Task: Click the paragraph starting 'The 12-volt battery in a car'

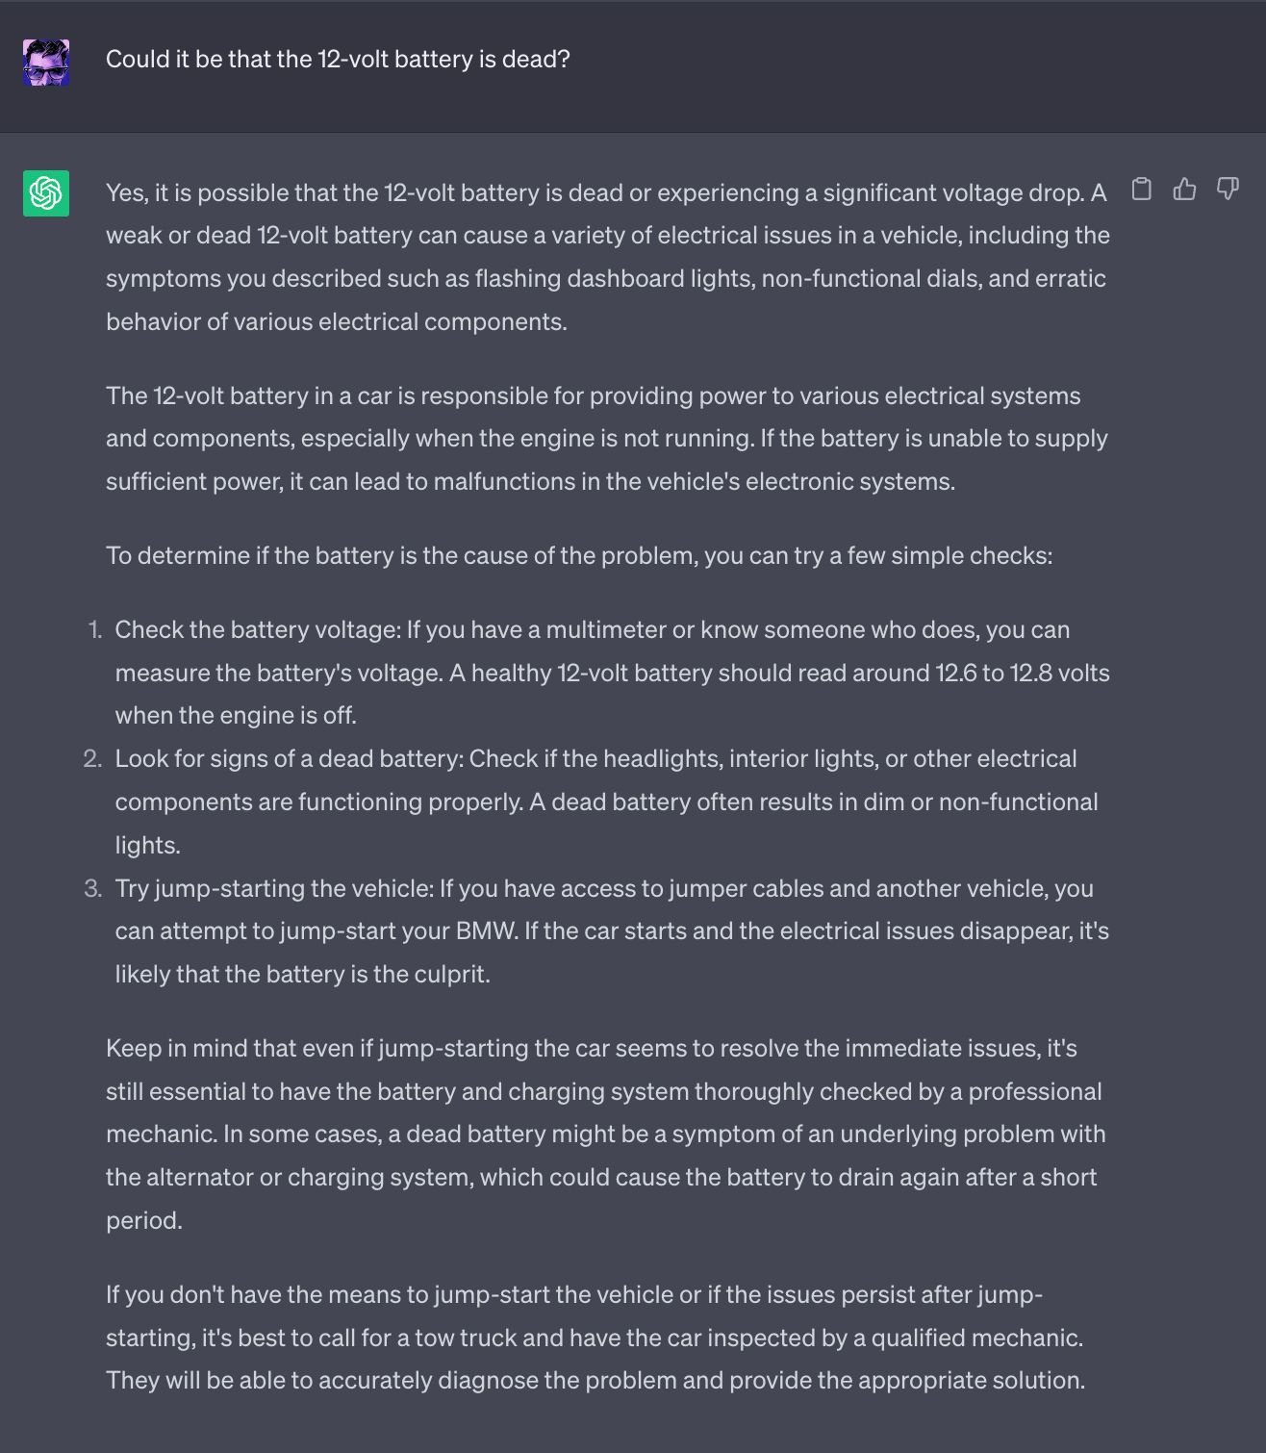Action: [607, 439]
